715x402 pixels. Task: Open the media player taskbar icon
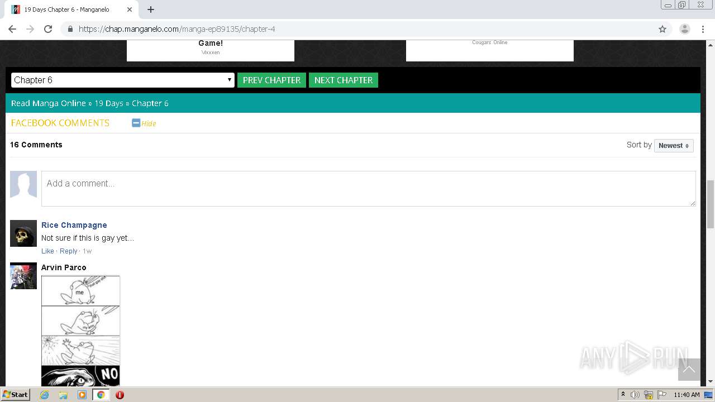pyautogui.click(x=82, y=395)
